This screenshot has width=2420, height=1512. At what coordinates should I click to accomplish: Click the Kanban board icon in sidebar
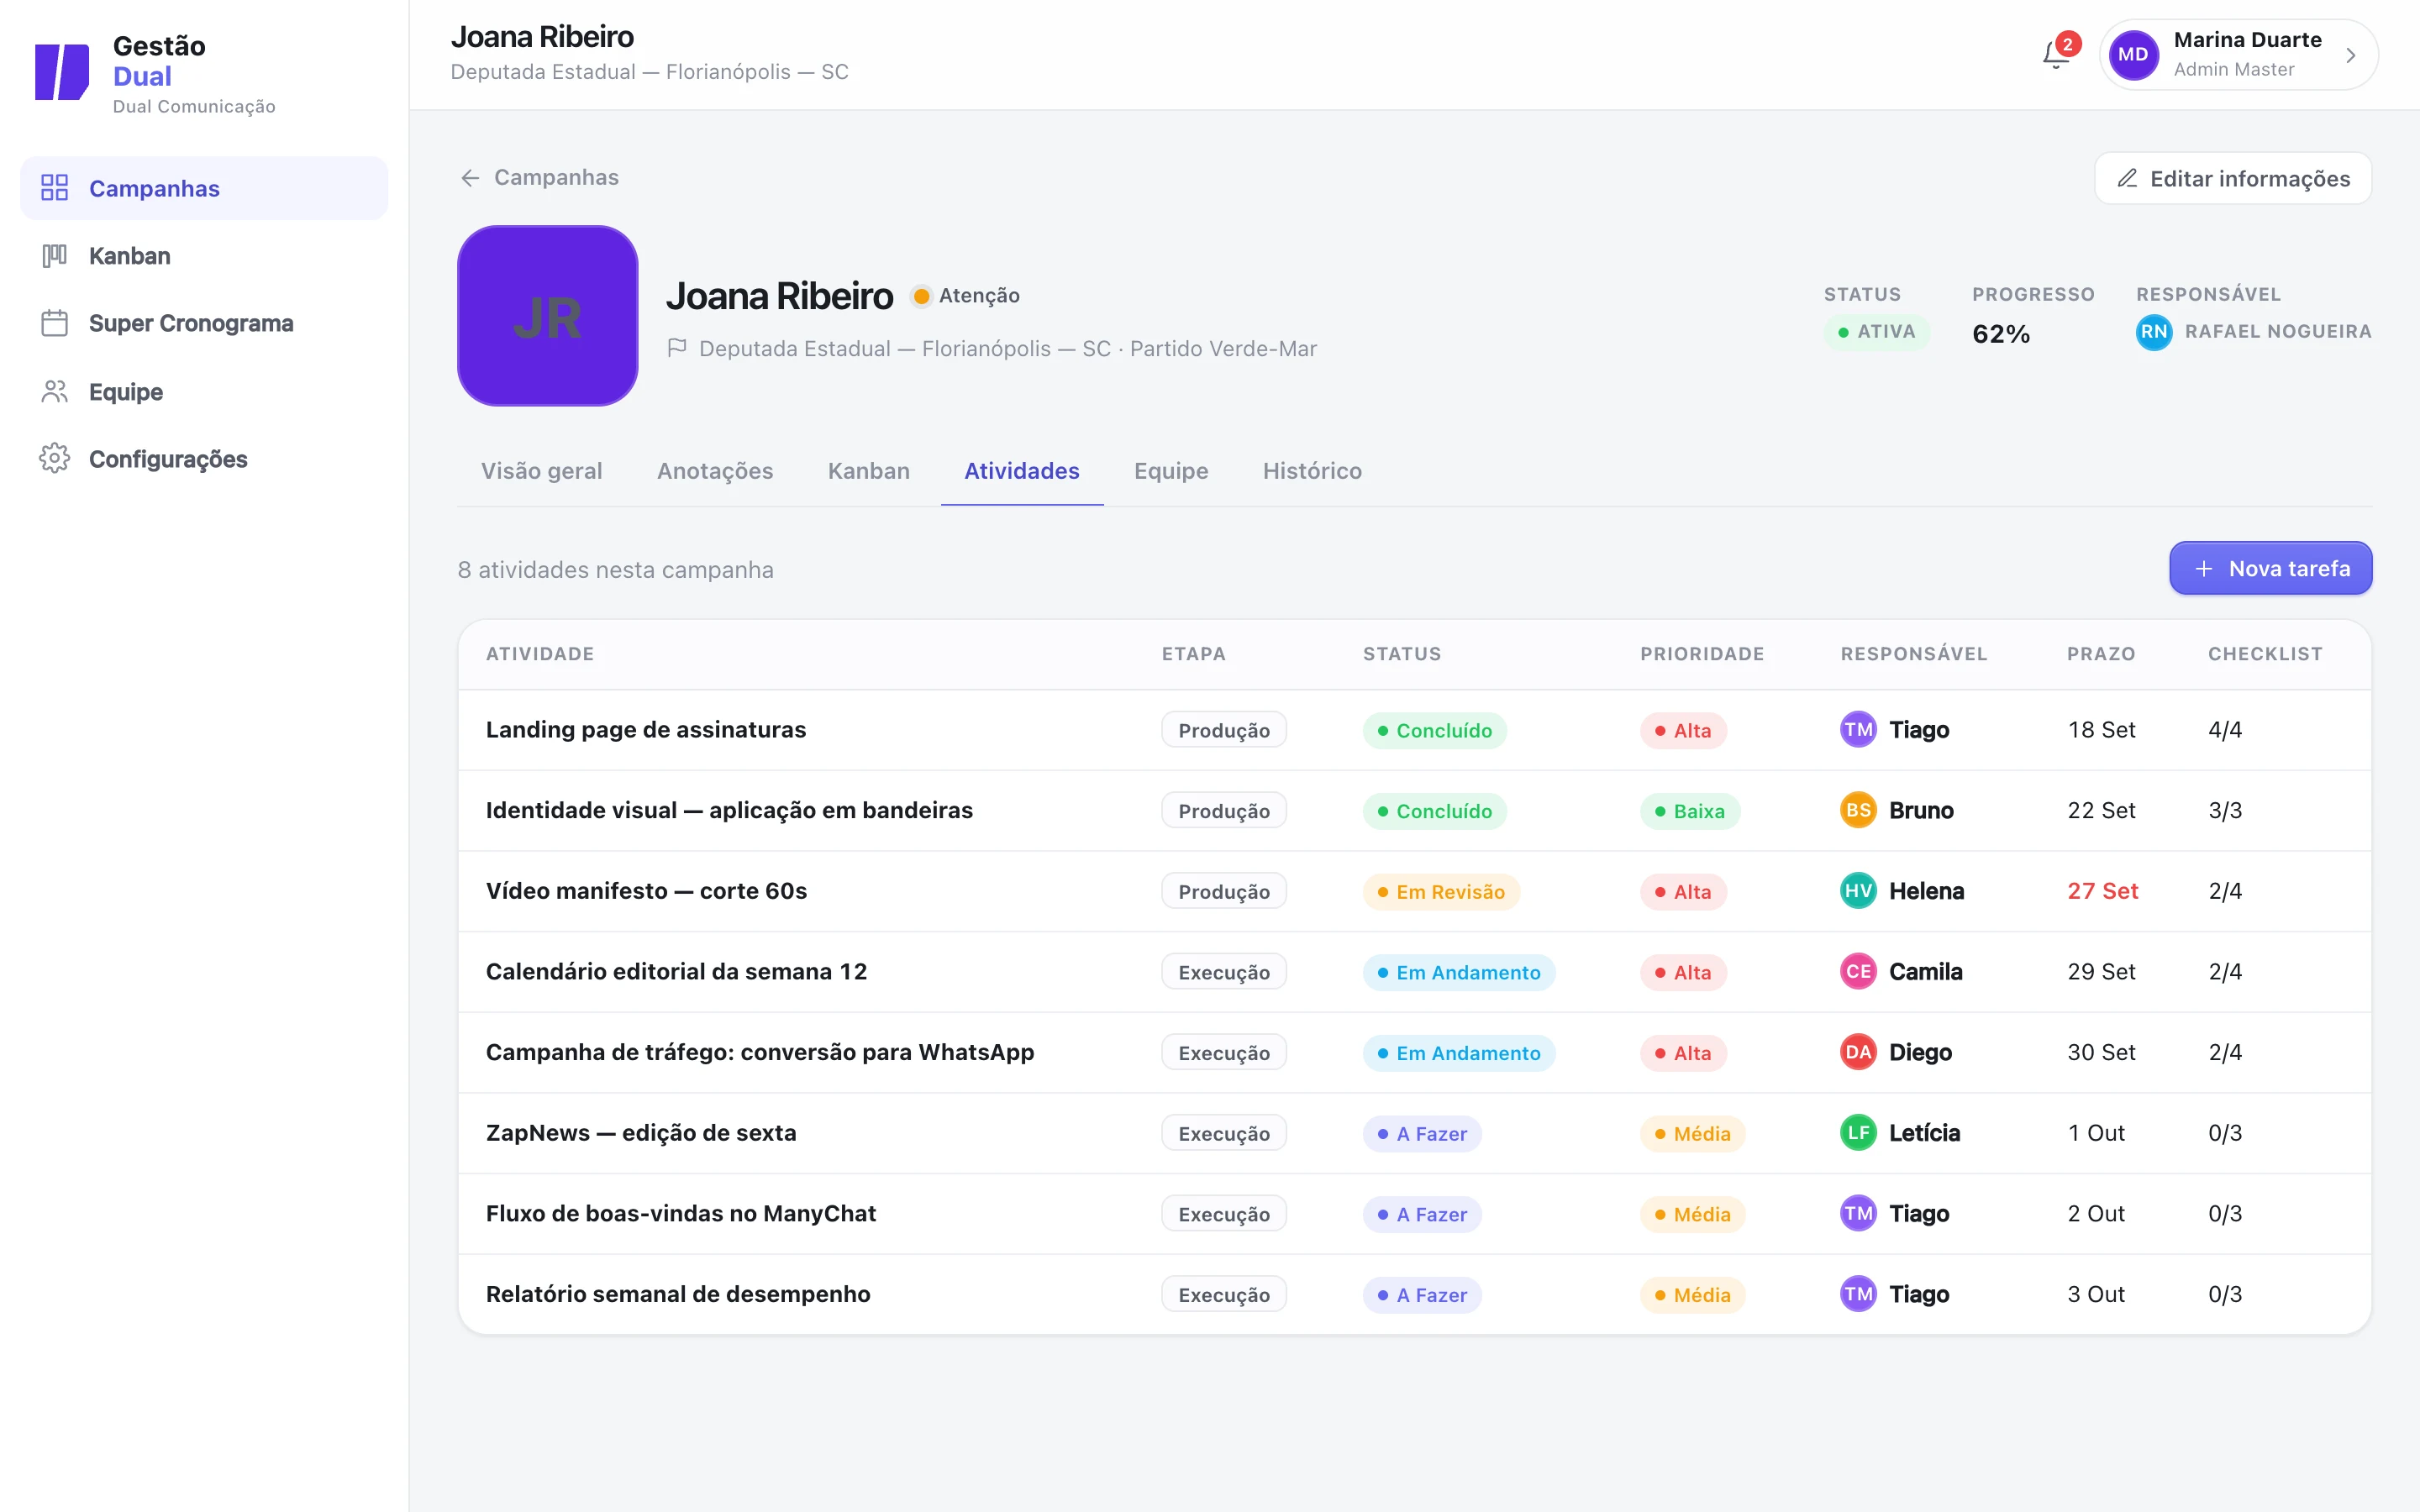coord(54,256)
